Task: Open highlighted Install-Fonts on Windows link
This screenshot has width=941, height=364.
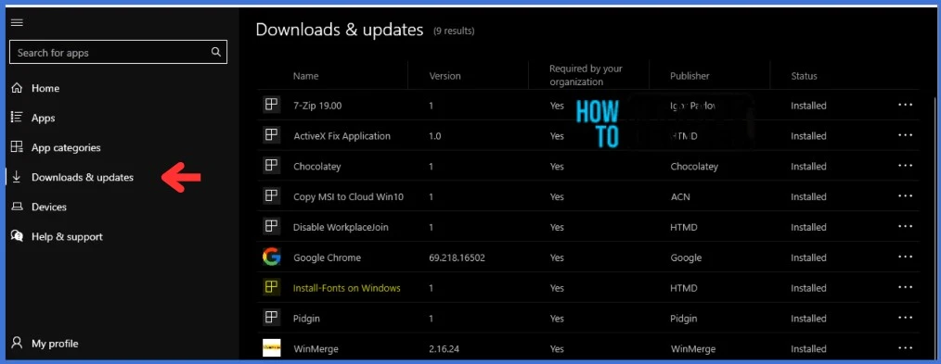Action: (x=346, y=288)
